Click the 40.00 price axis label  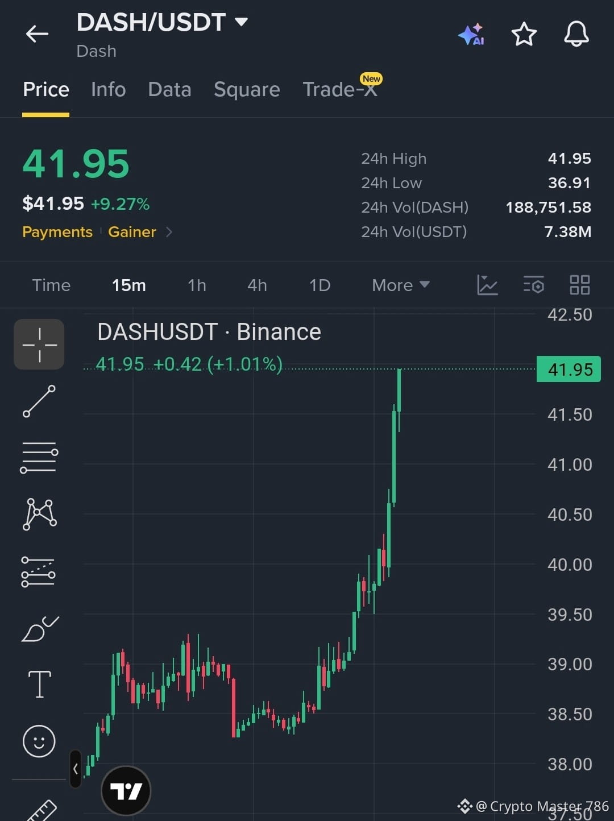point(570,565)
